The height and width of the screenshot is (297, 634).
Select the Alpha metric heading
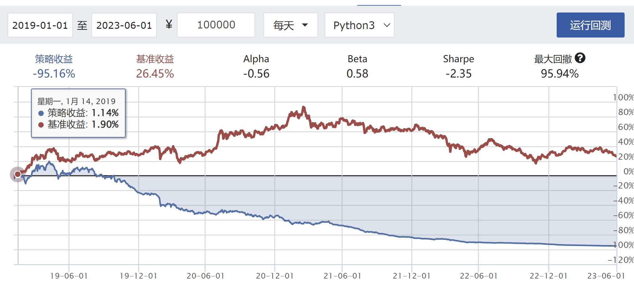click(x=256, y=59)
